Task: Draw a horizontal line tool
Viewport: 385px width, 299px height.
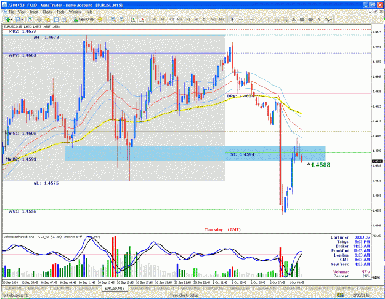Action: pyautogui.click(x=252, y=19)
